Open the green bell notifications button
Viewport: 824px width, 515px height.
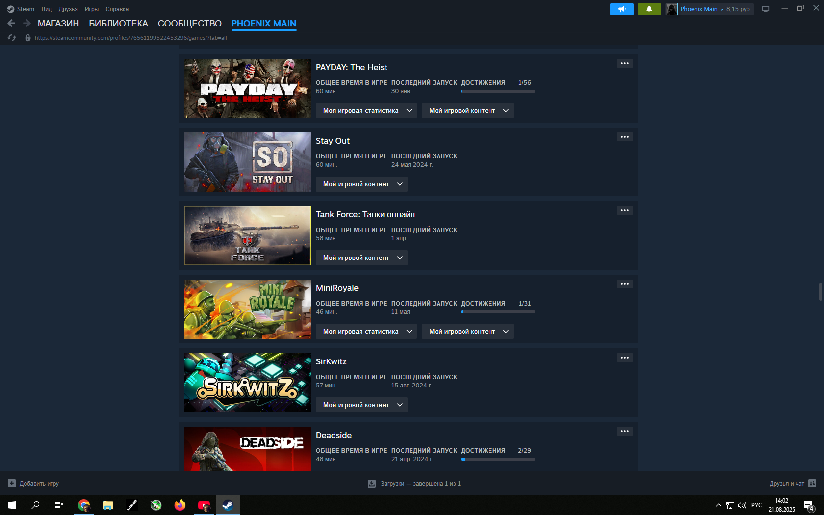[649, 9]
